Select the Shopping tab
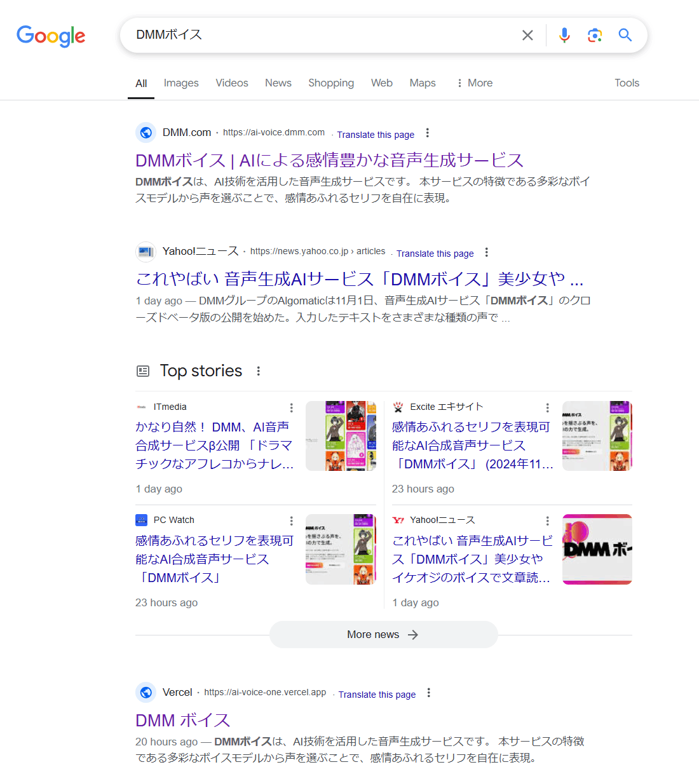 tap(331, 83)
